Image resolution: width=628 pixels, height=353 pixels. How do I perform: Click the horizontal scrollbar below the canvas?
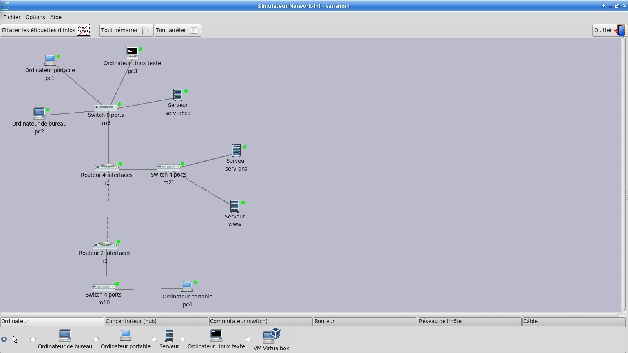tap(309, 315)
